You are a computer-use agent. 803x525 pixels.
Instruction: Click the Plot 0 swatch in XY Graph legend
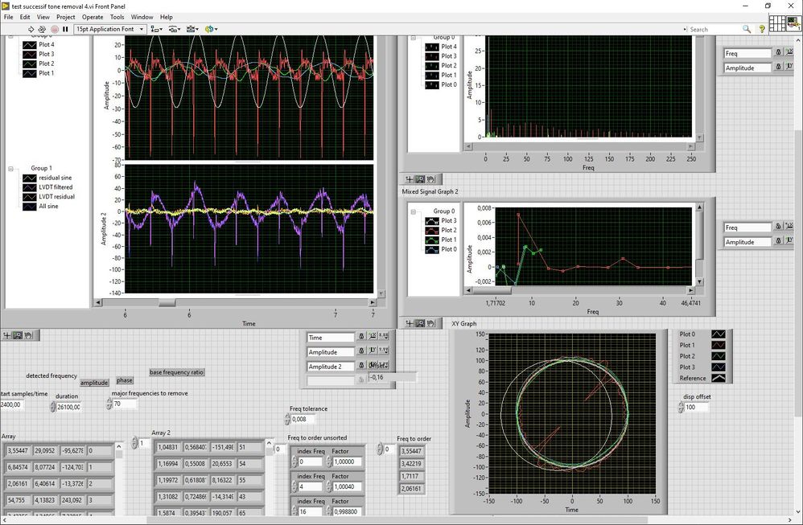(719, 334)
